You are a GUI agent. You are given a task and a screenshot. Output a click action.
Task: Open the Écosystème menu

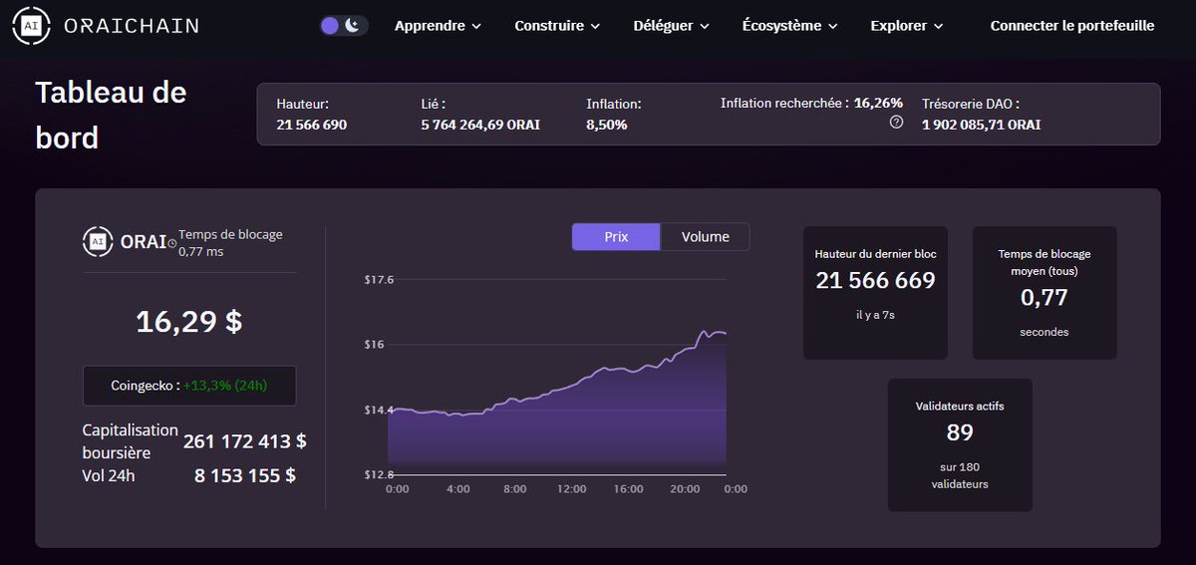(x=789, y=26)
